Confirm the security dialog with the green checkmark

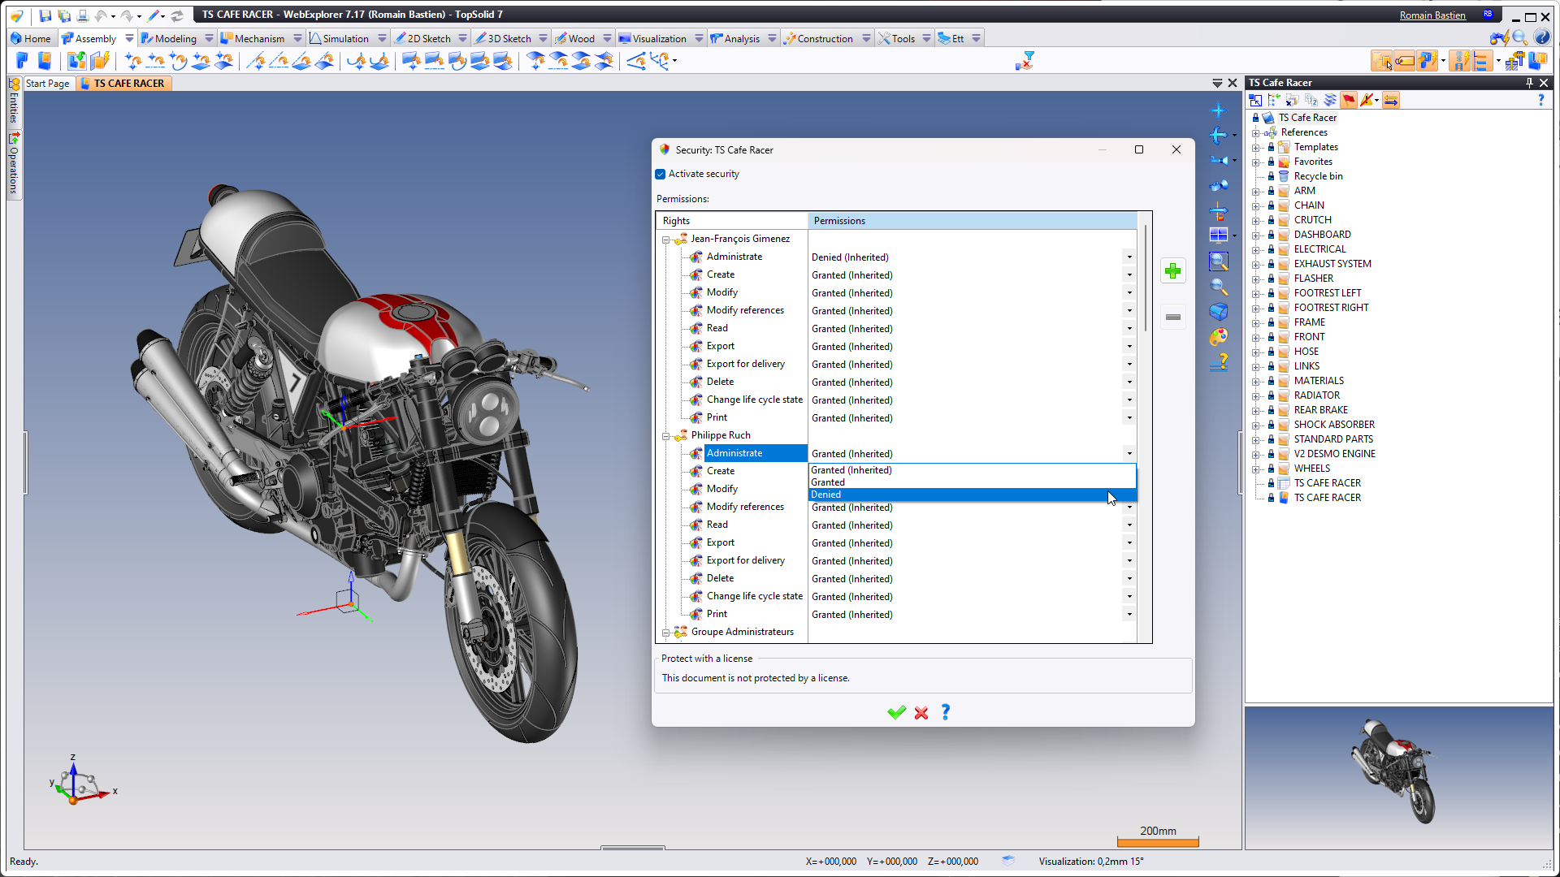click(x=896, y=712)
